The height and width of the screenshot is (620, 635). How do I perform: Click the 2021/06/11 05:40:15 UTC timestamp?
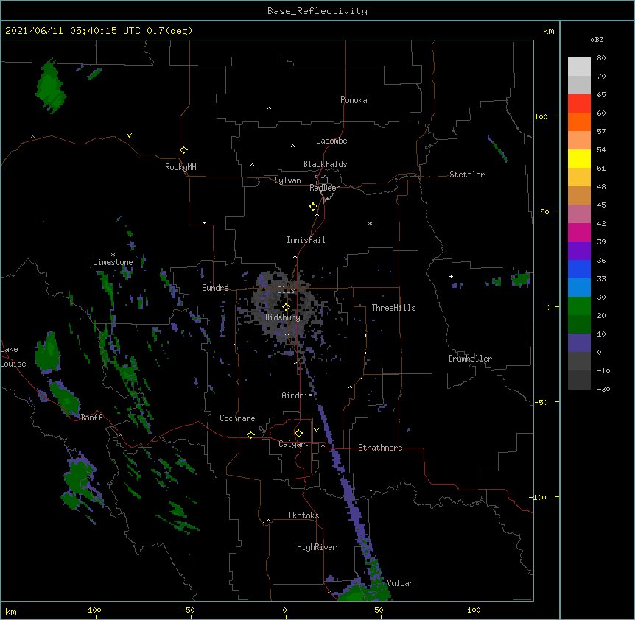pos(73,31)
